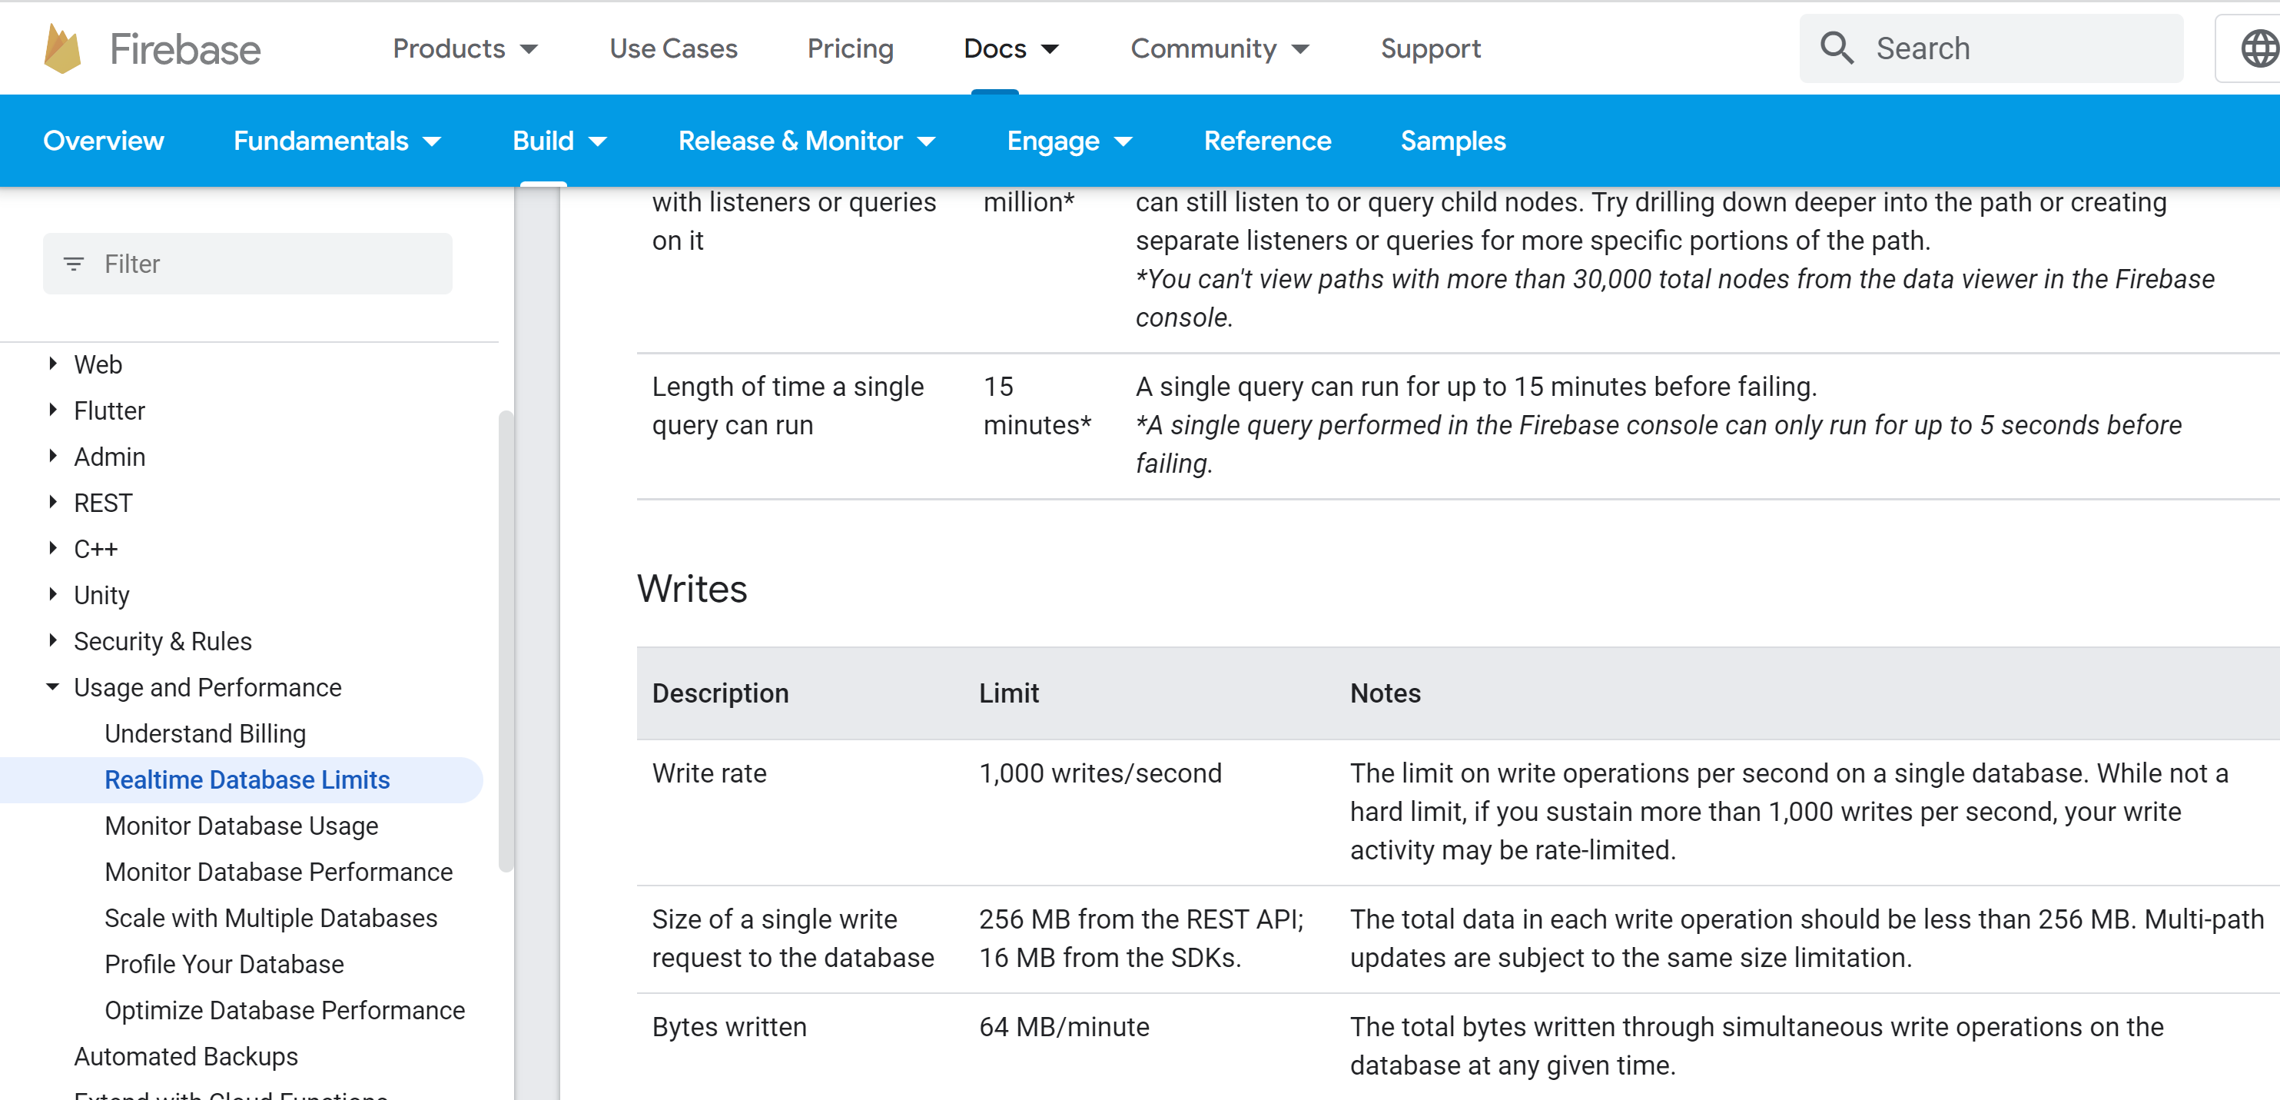
Task: Open Realtime Database Limits page
Action: [x=247, y=780]
